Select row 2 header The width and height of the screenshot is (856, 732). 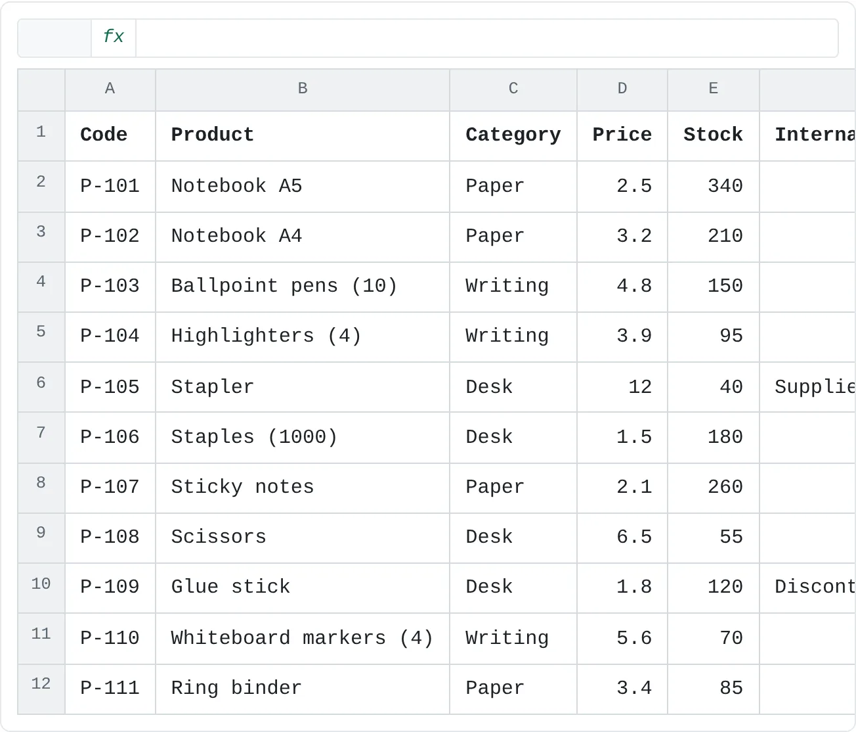click(x=41, y=187)
